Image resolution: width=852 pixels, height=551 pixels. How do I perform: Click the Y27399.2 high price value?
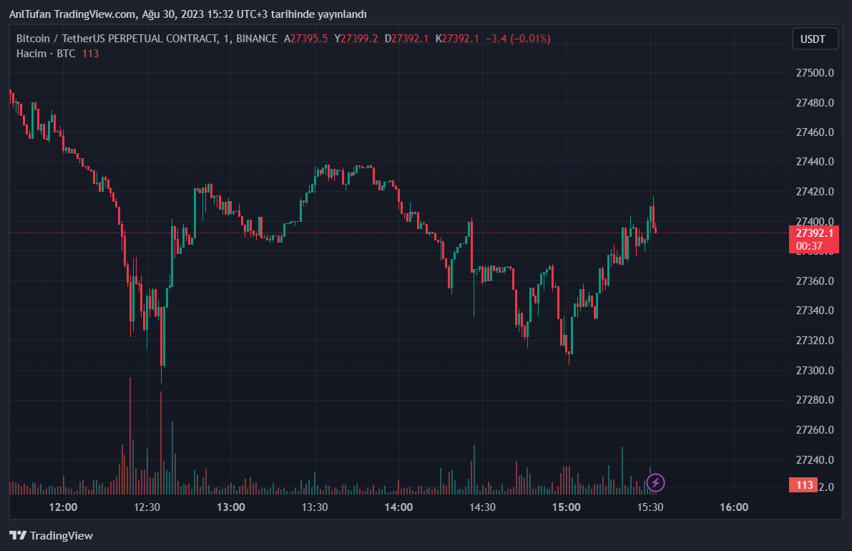pos(356,39)
